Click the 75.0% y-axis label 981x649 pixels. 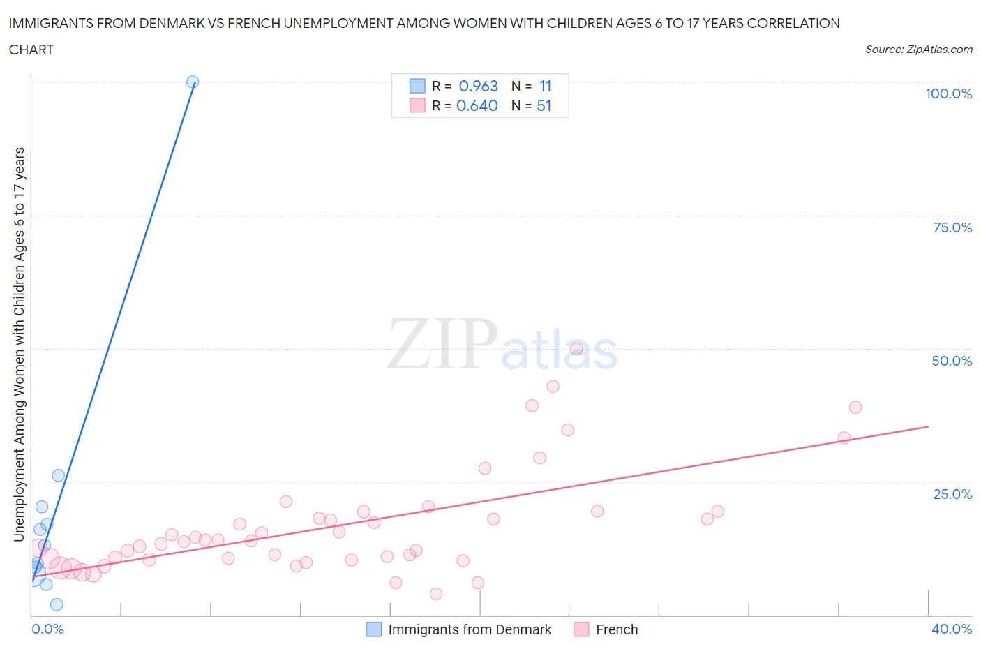tap(952, 227)
